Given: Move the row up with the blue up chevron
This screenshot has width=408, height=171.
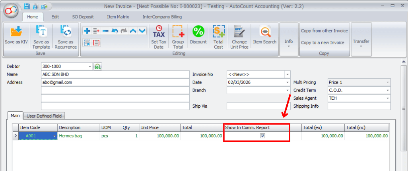Looking at the screenshot, I should tap(133, 31).
